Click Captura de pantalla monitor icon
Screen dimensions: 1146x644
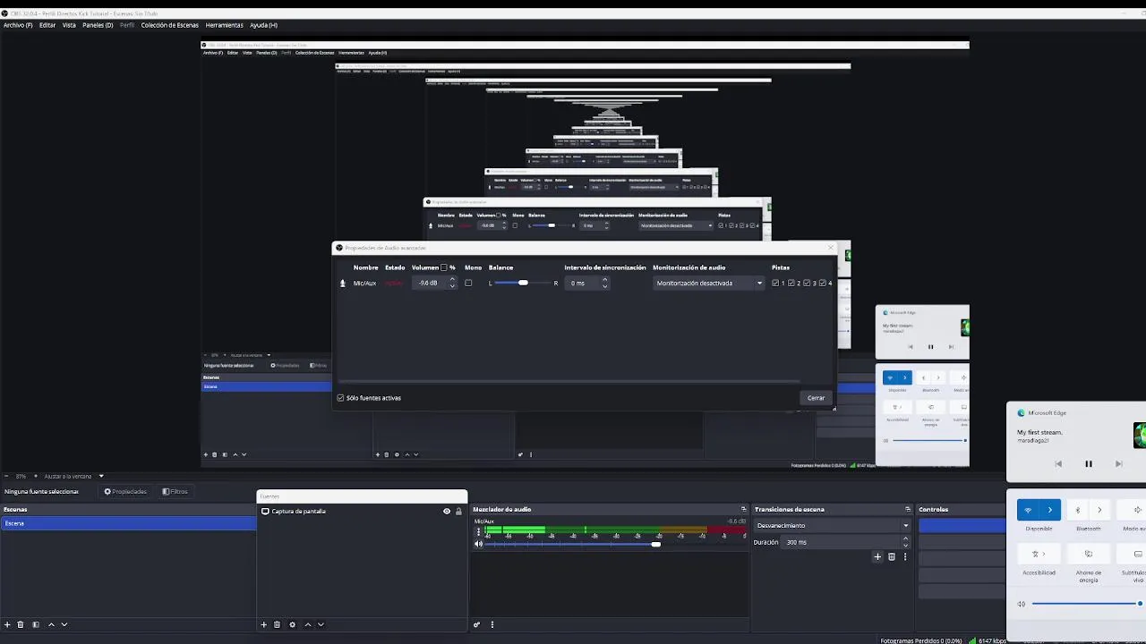click(265, 512)
